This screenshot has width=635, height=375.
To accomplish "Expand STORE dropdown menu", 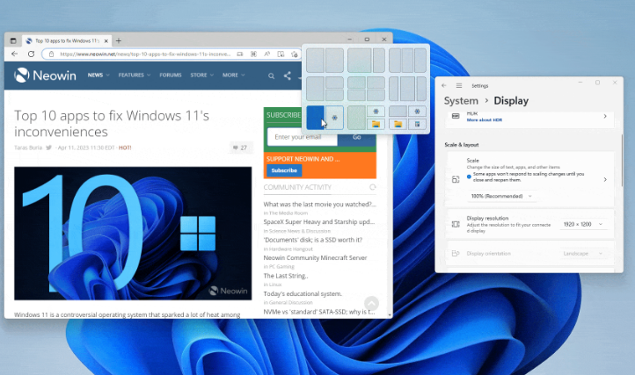I will [201, 76].
